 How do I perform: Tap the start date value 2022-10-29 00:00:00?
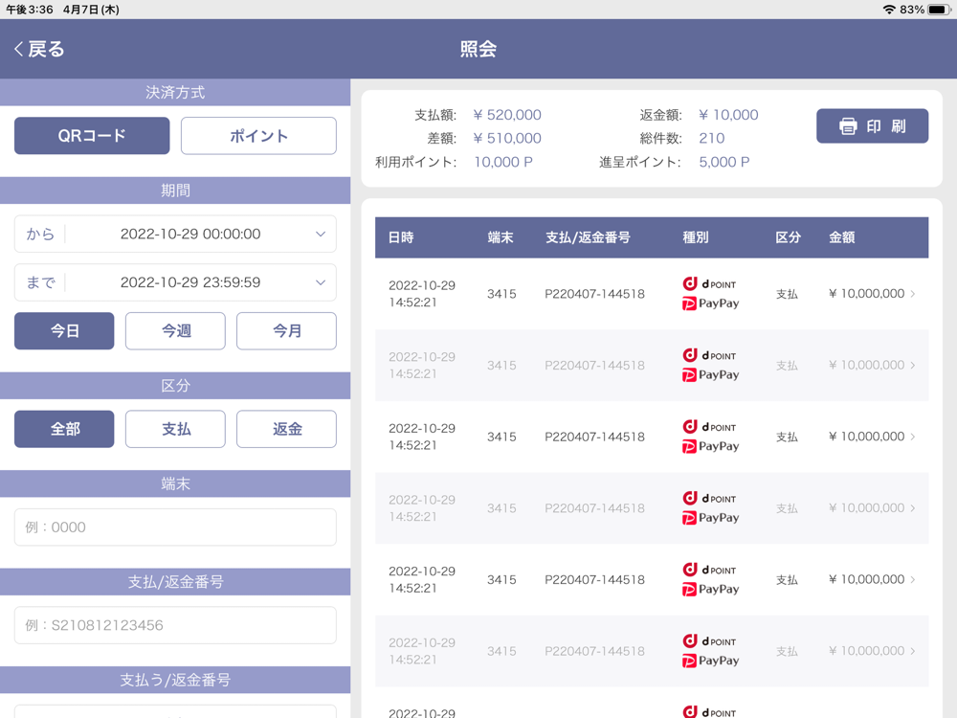(190, 234)
